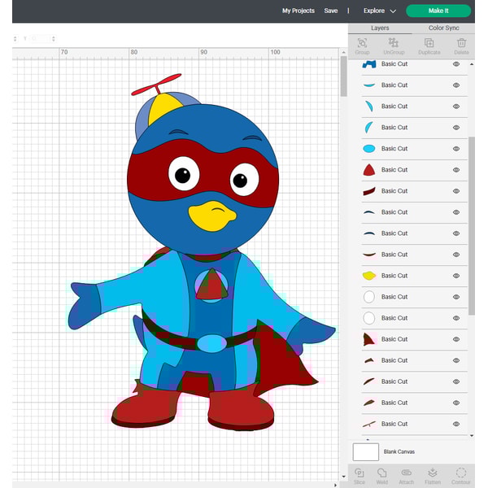The height and width of the screenshot is (488, 488).
Task: Select the Slice tool
Action: pyautogui.click(x=359, y=473)
